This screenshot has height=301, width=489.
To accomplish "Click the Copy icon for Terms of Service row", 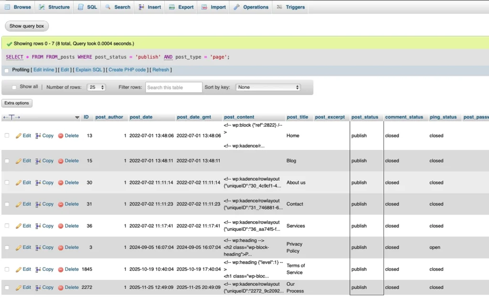I will (38, 269).
